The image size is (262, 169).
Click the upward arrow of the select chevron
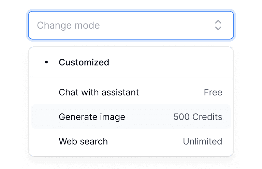pos(218,22)
